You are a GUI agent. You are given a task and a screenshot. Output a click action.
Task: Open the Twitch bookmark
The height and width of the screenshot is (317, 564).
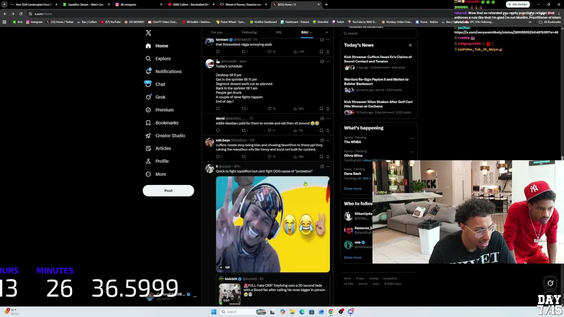[x=338, y=22]
